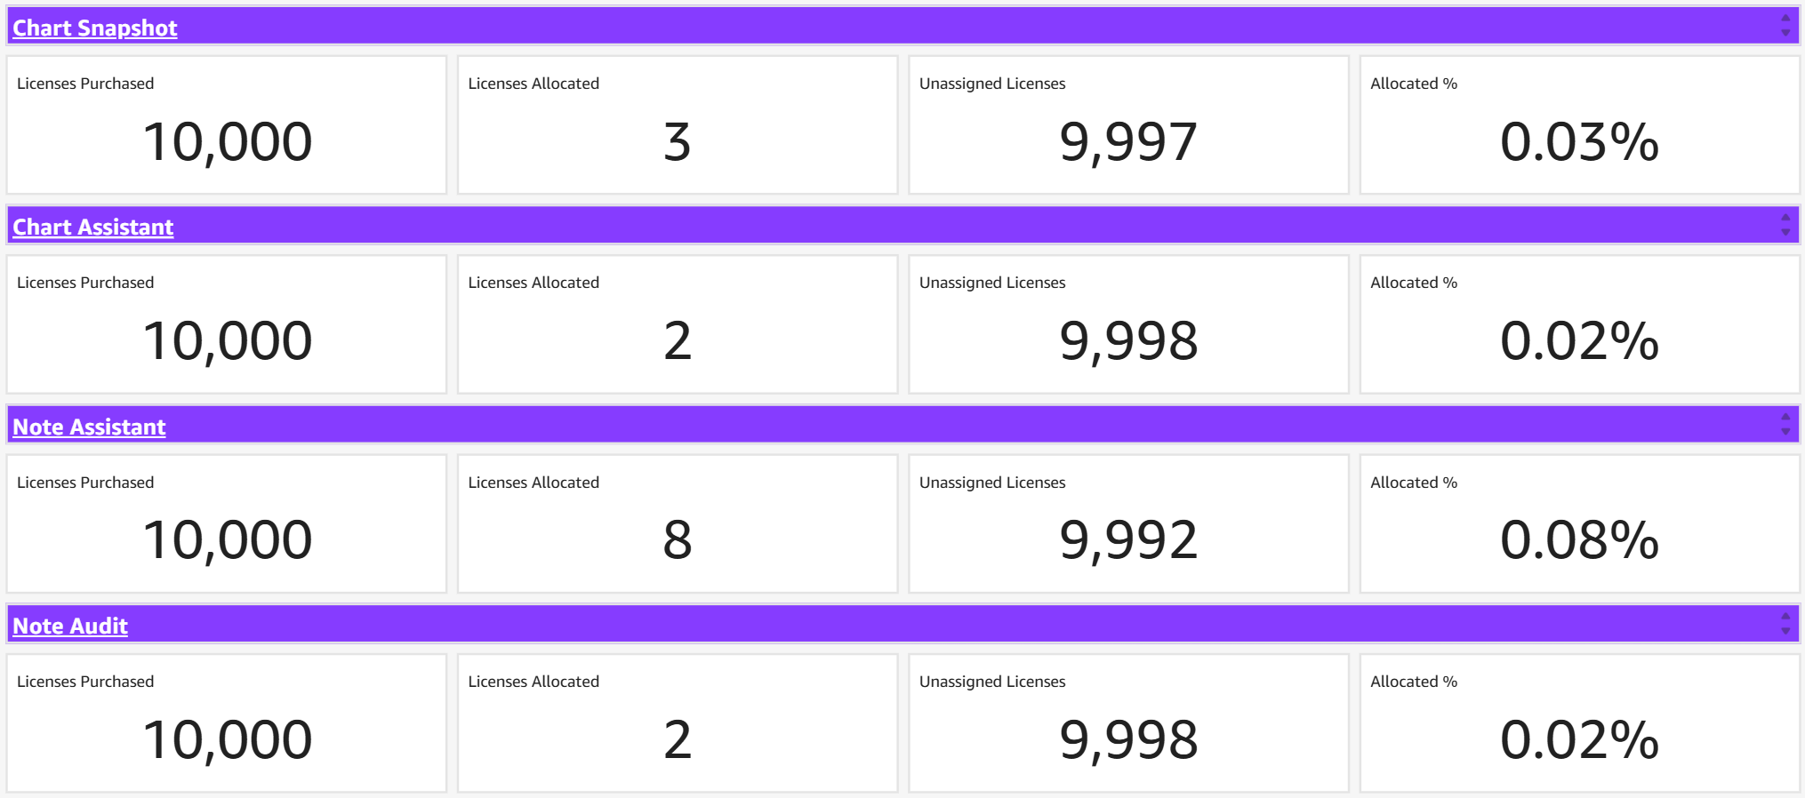Follow the Note Assistant link
Image resolution: width=1805 pixels, height=798 pixels.
tap(89, 427)
